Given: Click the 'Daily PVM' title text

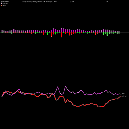Looking at the screenshot, I should coord(5,2).
